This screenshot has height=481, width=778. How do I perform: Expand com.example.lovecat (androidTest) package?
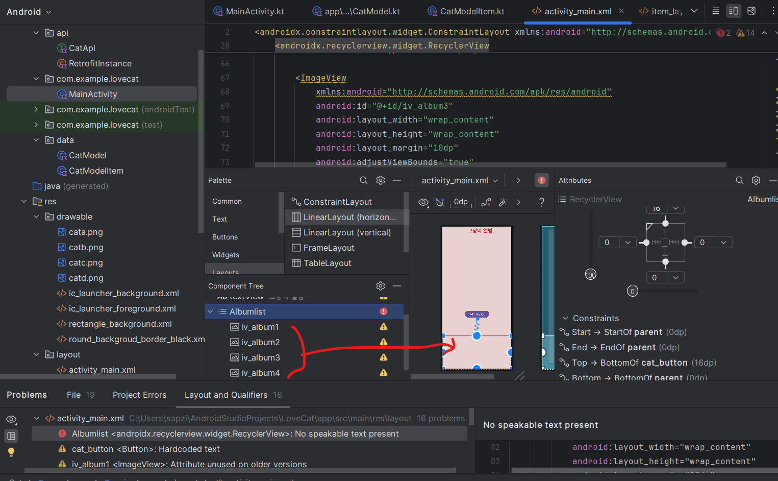point(36,109)
